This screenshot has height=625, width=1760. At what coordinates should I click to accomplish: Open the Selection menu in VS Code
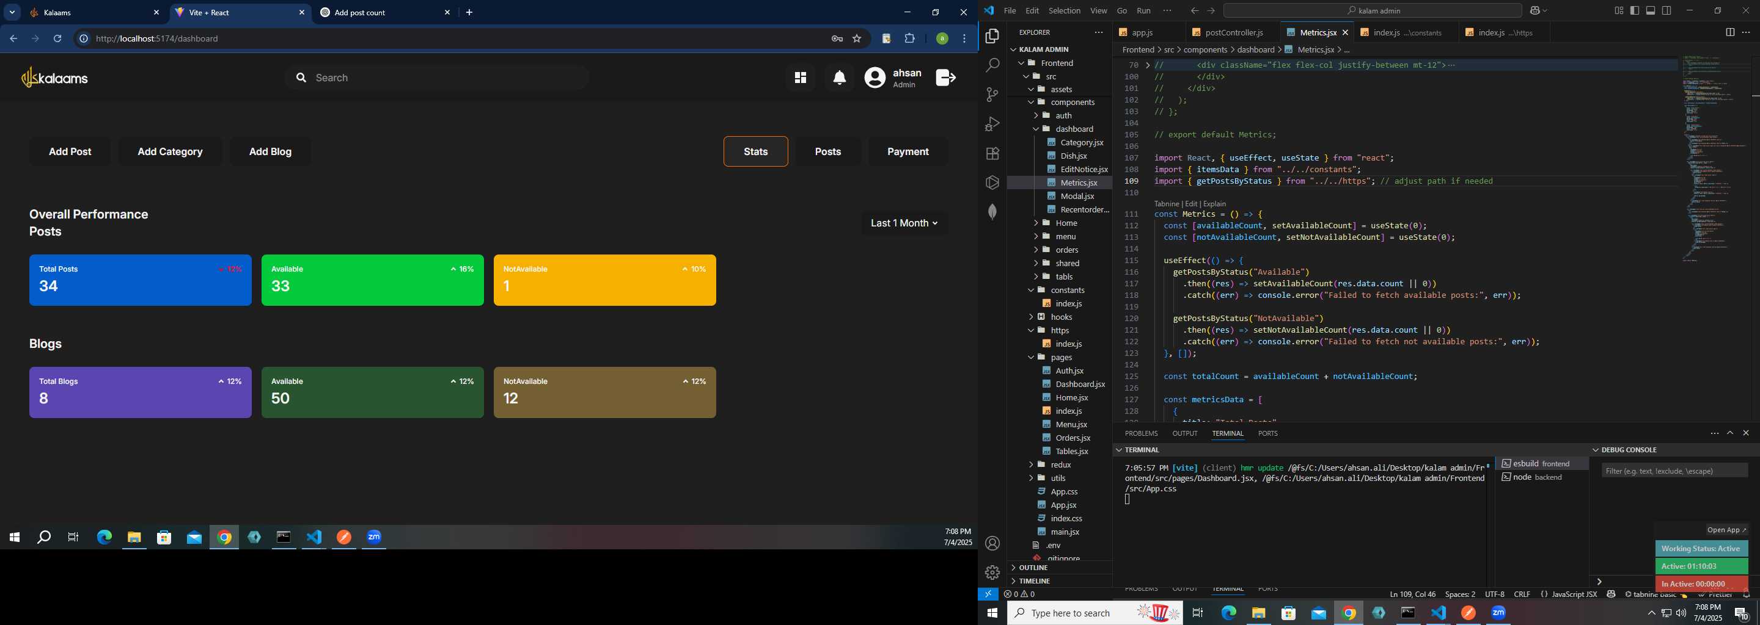click(x=1065, y=11)
